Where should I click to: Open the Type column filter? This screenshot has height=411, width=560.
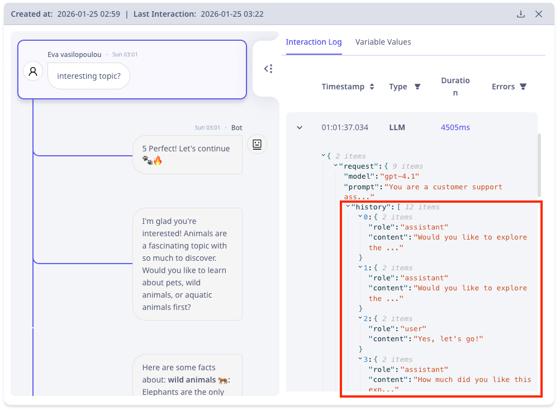pyautogui.click(x=417, y=87)
